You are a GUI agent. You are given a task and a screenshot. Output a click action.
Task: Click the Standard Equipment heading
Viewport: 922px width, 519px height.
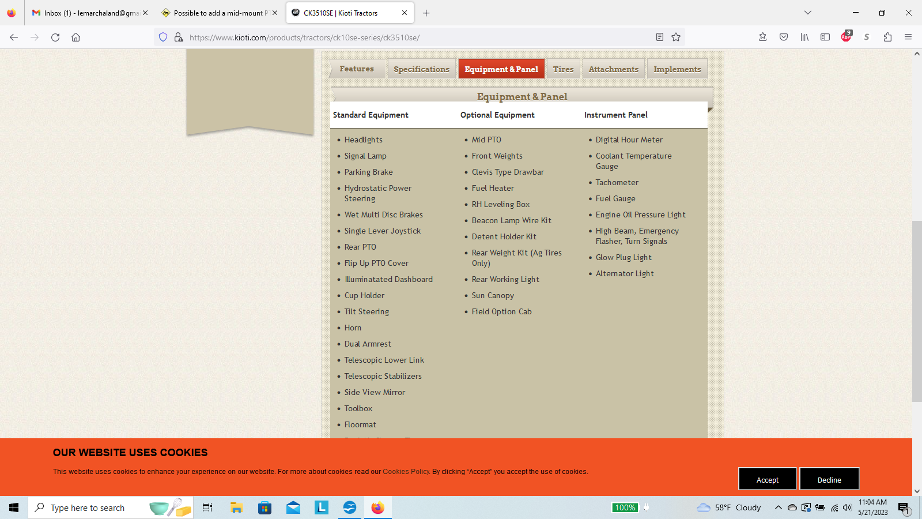[x=371, y=115]
